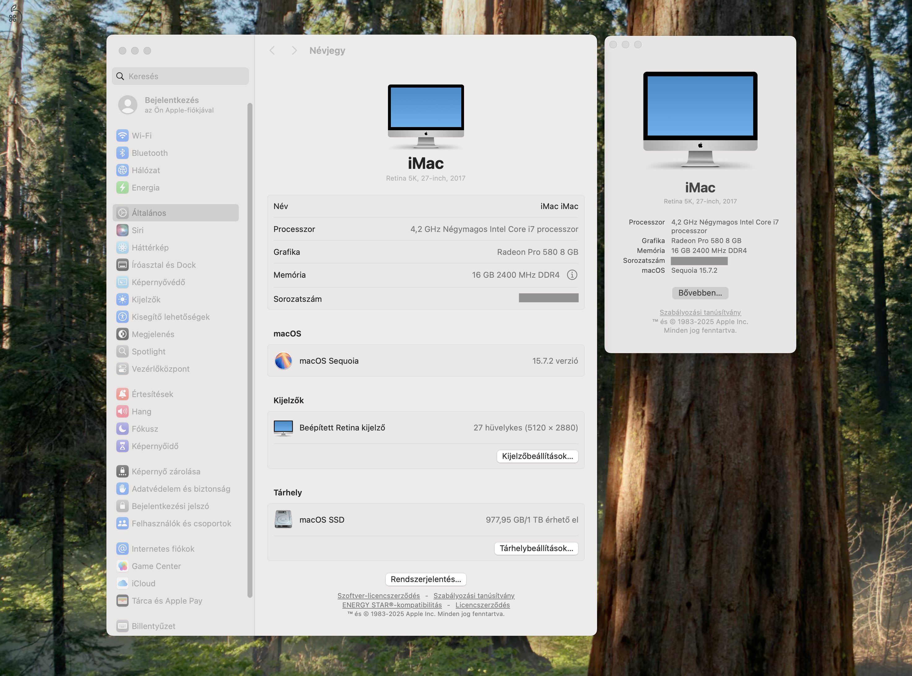
Task: Open Siri settings
Action: click(138, 230)
